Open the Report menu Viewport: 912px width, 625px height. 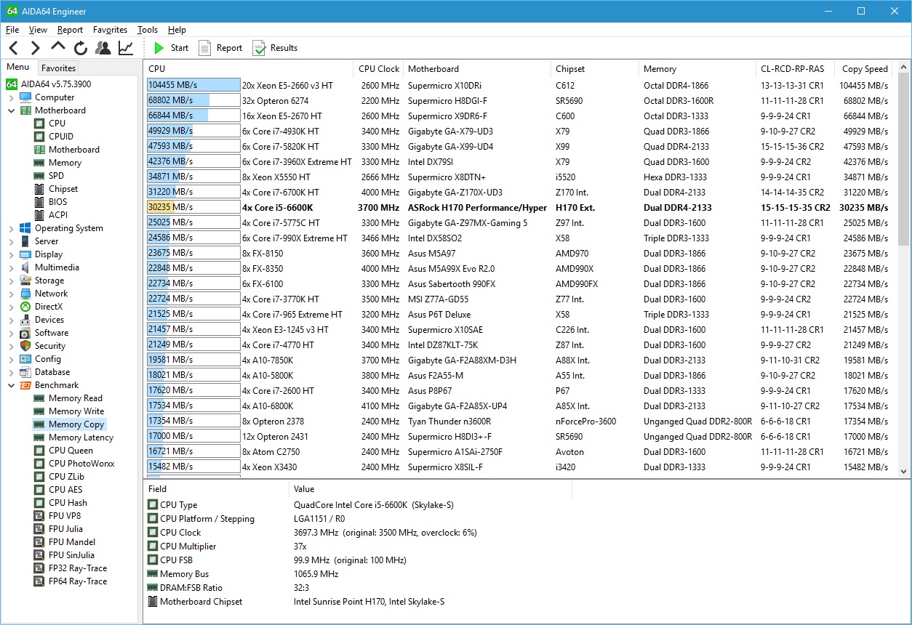[70, 30]
